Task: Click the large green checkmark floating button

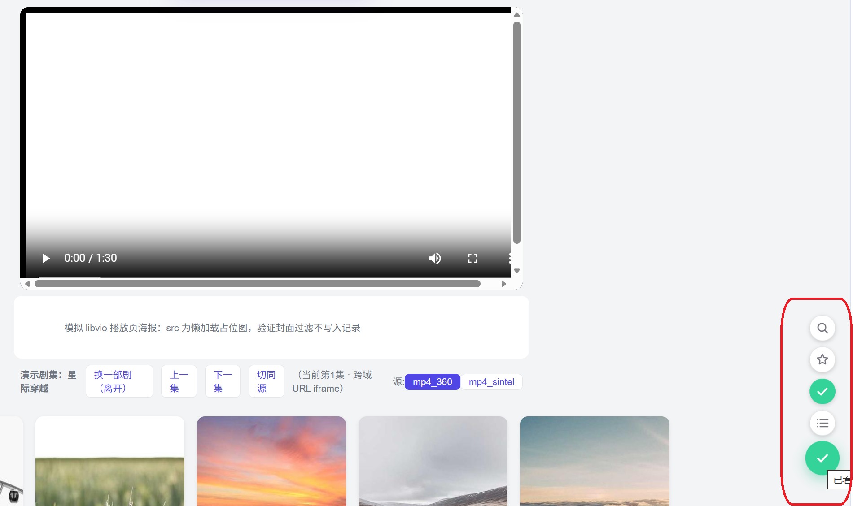Action: 822,458
